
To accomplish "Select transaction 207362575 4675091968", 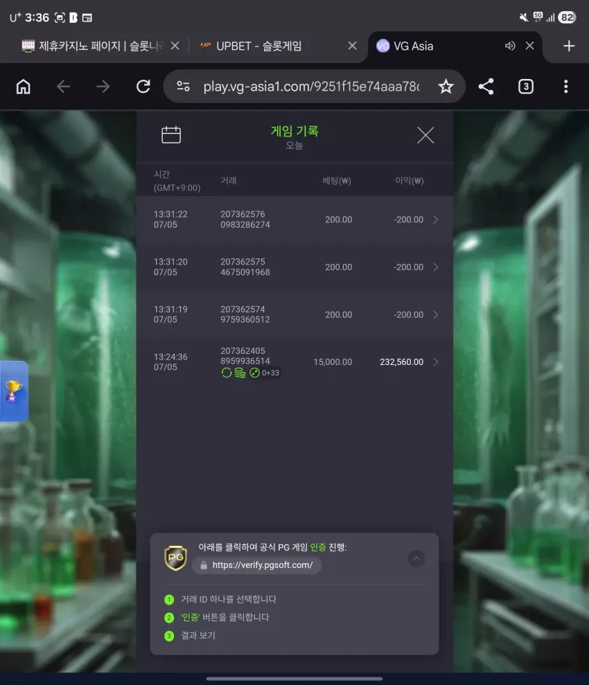I will tap(245, 267).
